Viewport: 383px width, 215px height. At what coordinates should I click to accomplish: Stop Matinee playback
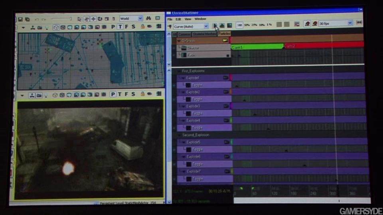click(230, 25)
